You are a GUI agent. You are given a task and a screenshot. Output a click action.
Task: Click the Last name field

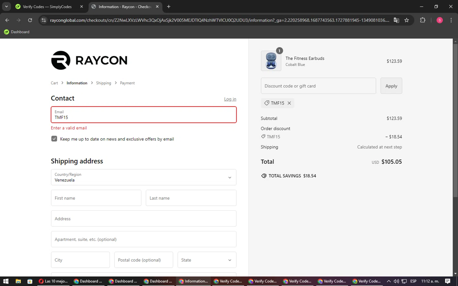click(x=191, y=198)
